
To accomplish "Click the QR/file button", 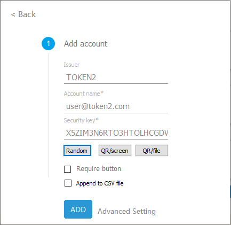I will (152, 151).
